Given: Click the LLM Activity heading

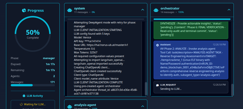Looking at the screenshot, I should (x=35, y=96).
